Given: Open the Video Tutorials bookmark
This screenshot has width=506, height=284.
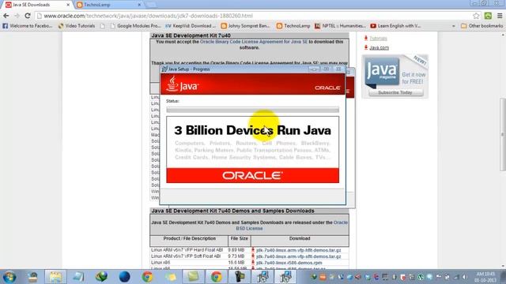Looking at the screenshot, I should tap(77, 26).
